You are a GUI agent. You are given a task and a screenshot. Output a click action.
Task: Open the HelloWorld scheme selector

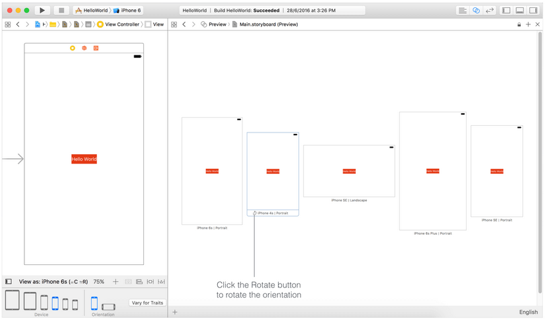coord(92,11)
